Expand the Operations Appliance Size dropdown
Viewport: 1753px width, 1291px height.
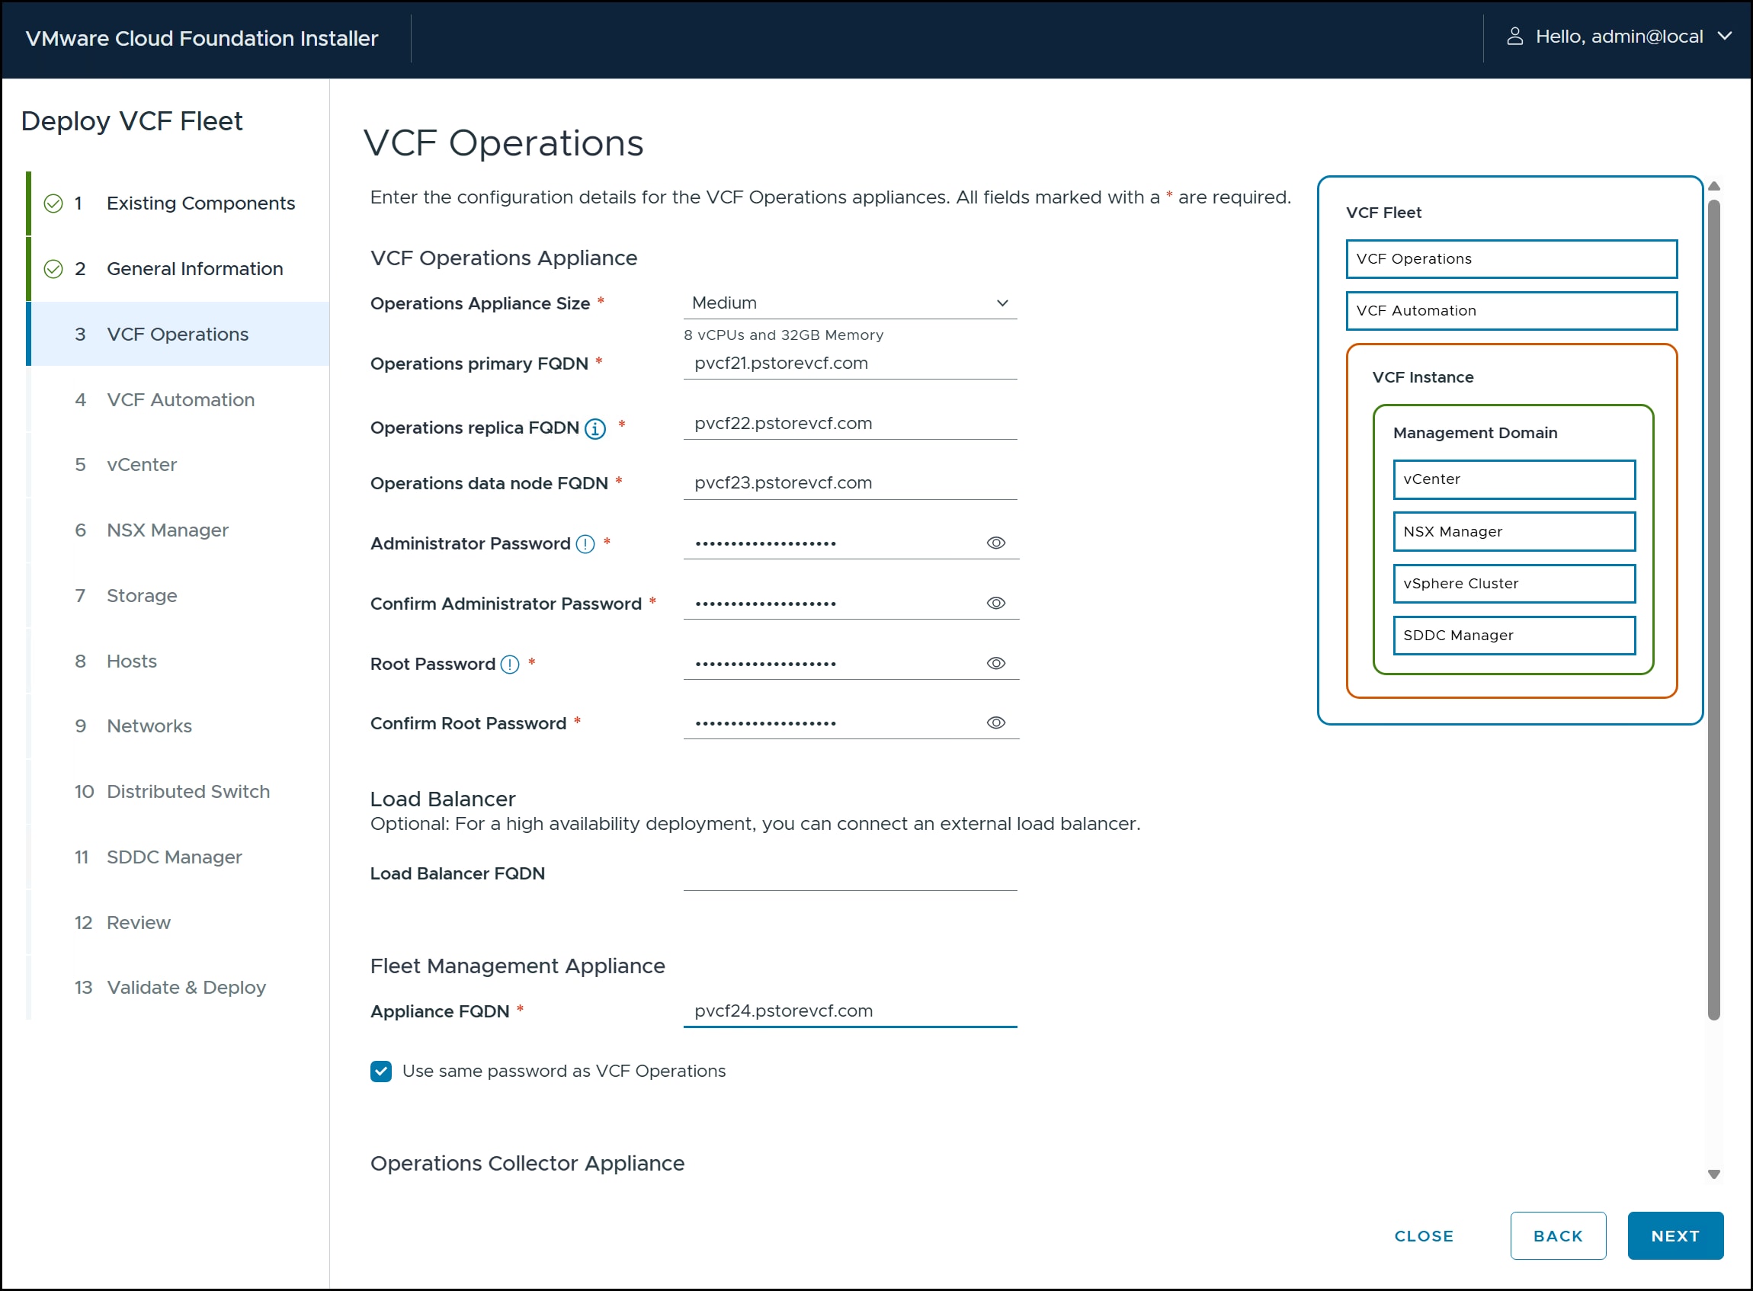click(850, 303)
